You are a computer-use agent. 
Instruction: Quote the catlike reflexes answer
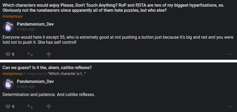pos(30,106)
